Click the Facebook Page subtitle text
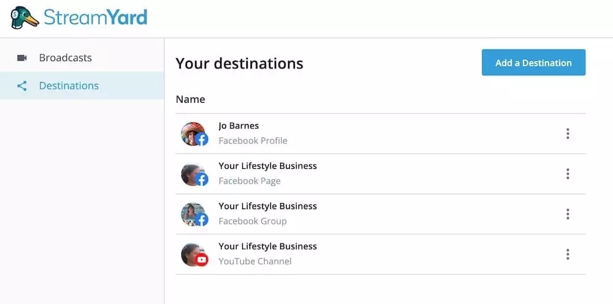Screen dimensions: 613x304 pos(249,181)
